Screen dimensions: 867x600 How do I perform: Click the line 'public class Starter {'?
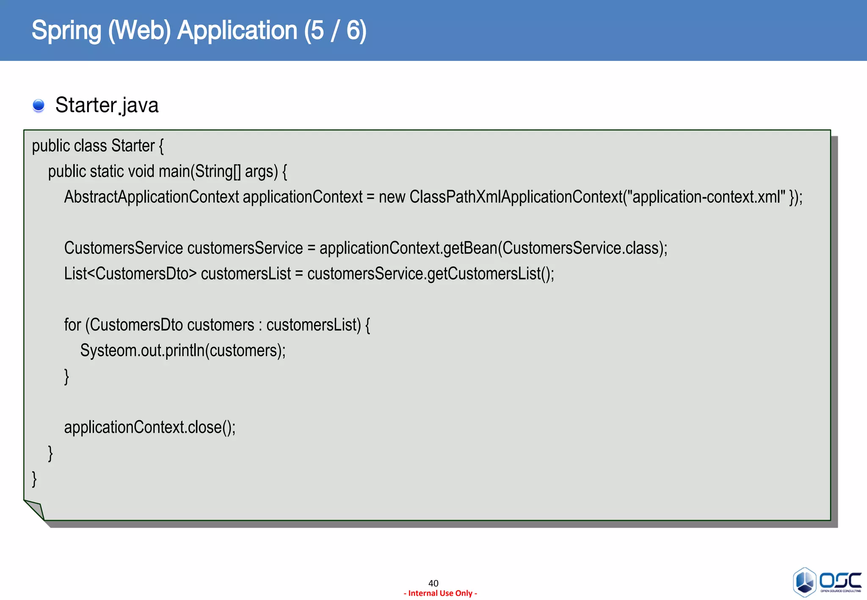click(x=98, y=146)
